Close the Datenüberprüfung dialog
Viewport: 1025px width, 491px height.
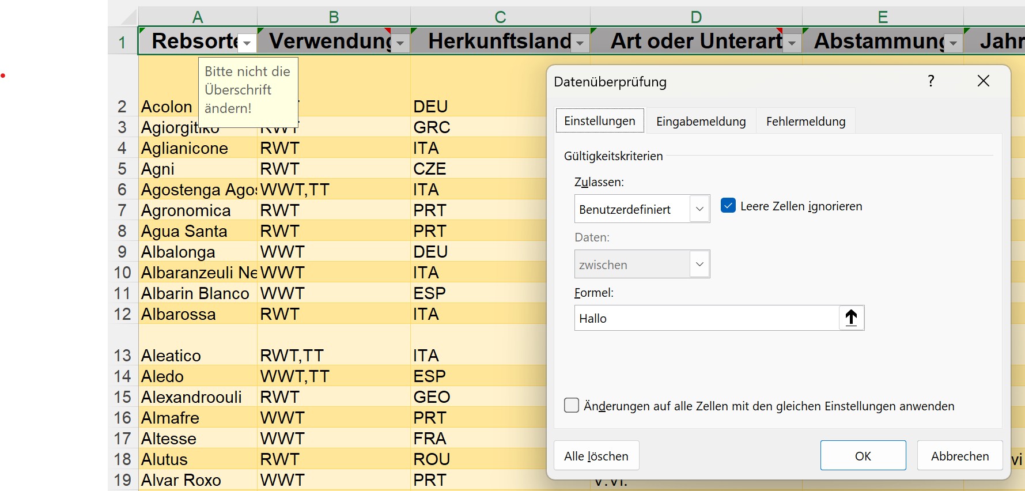983,81
